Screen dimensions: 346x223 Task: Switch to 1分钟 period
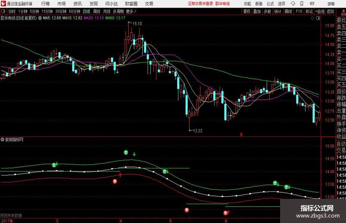point(23,11)
